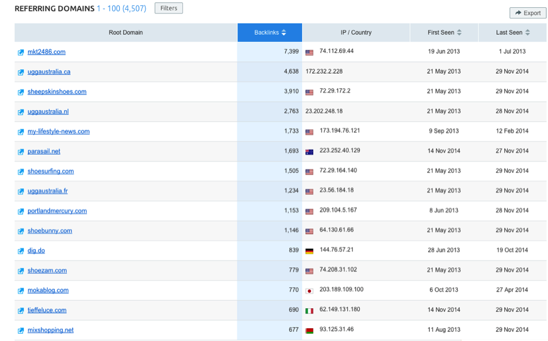Screen dimensions: 548x341
Task: Select the 9 Sep 2013 first seen date
Action: 444,131
